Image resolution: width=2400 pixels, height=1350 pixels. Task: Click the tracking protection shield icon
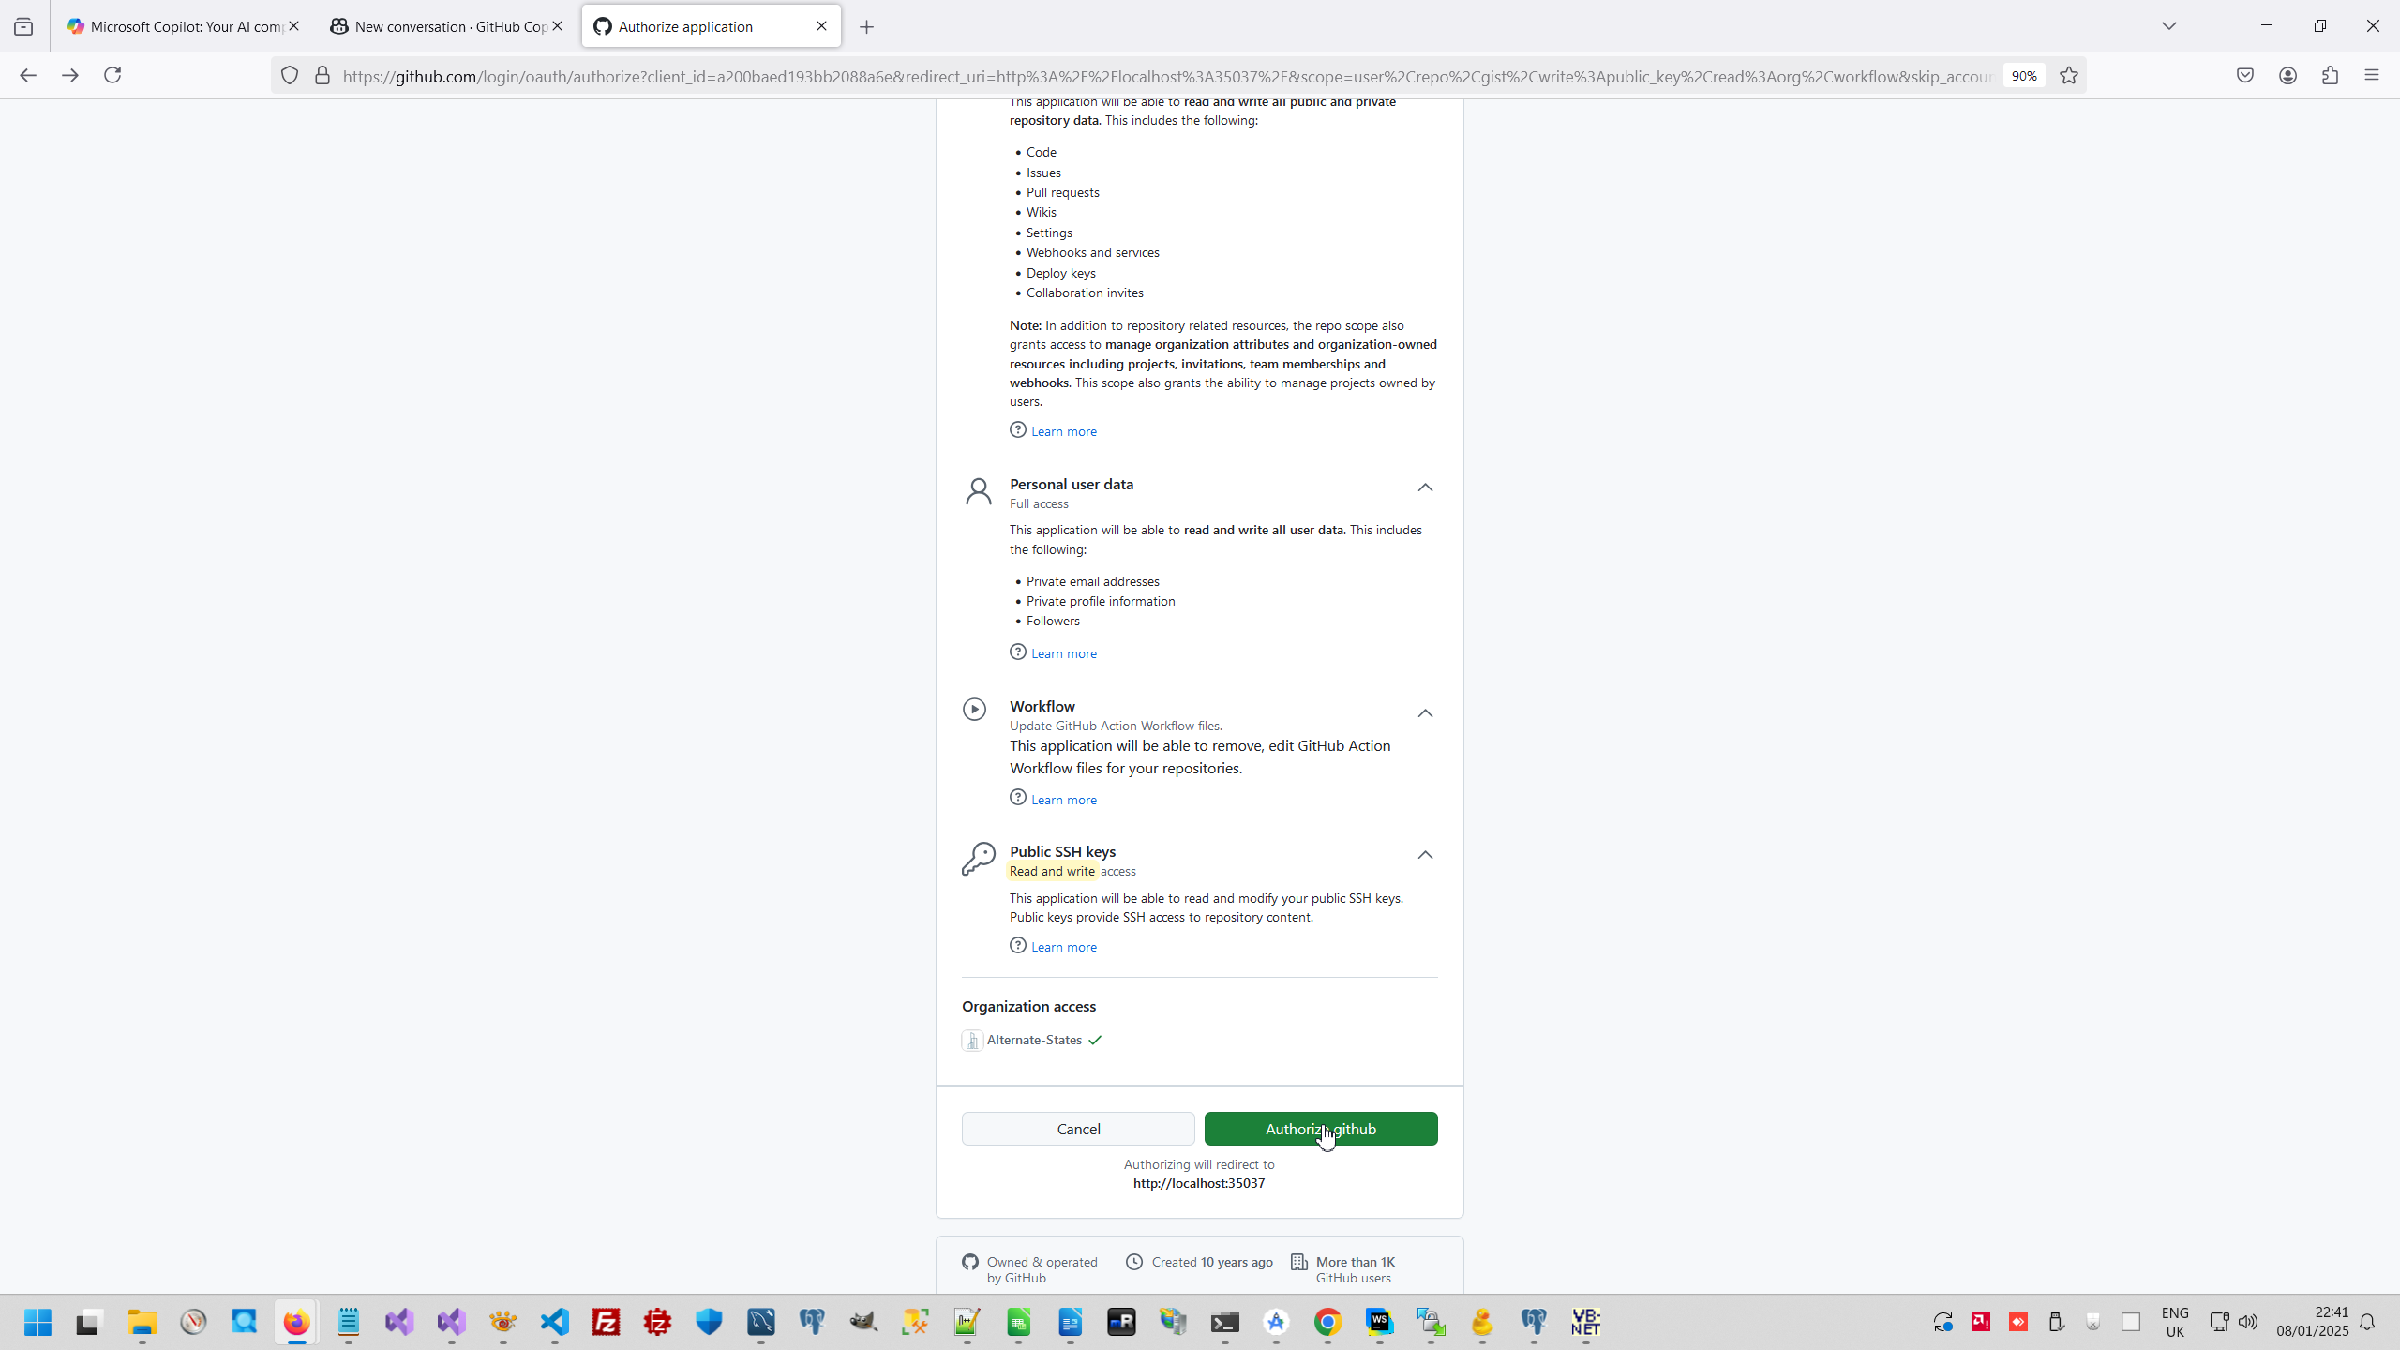pyautogui.click(x=290, y=75)
